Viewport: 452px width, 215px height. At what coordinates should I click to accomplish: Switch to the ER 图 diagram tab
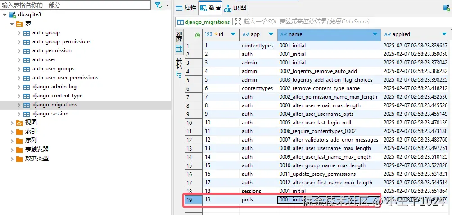coord(235,8)
